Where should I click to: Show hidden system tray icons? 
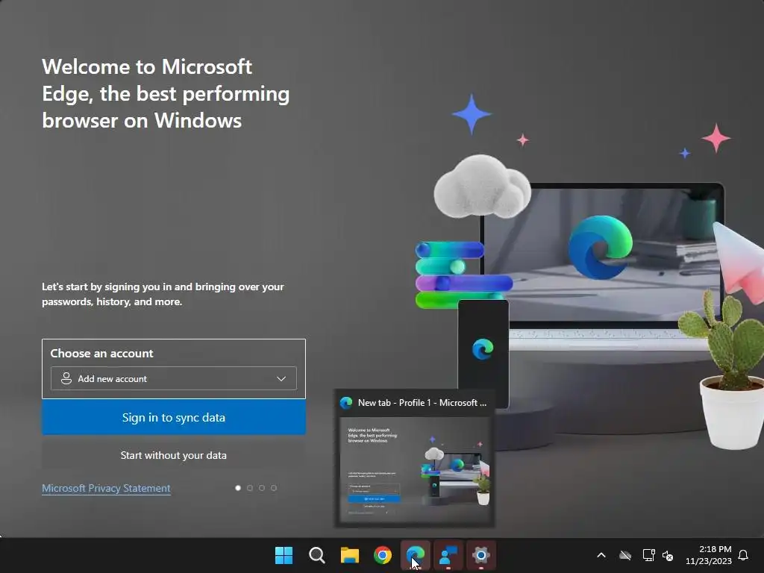pyautogui.click(x=601, y=555)
